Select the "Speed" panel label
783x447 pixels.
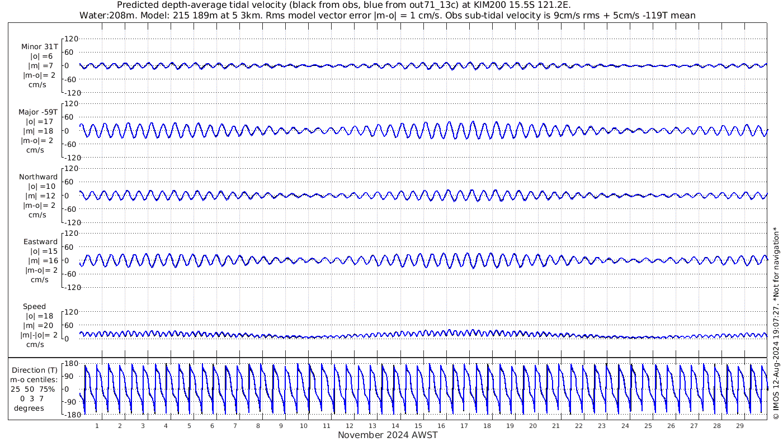(x=35, y=307)
